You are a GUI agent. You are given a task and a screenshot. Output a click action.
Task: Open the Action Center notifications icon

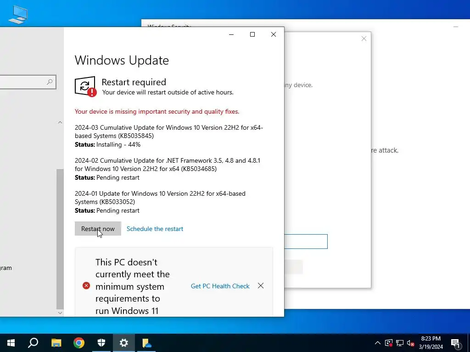(455, 343)
